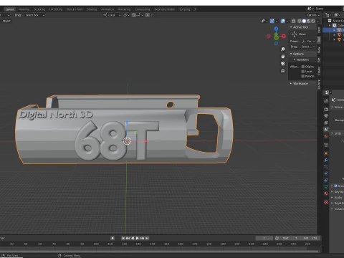
Task: Open the Tool sidebar tab
Action: [319, 39]
